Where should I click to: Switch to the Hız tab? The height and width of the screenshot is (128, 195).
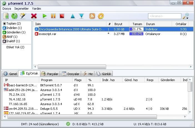[x=88, y=74]
